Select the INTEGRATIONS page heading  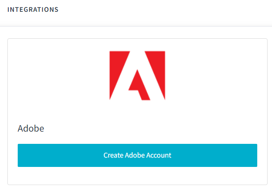point(33,9)
